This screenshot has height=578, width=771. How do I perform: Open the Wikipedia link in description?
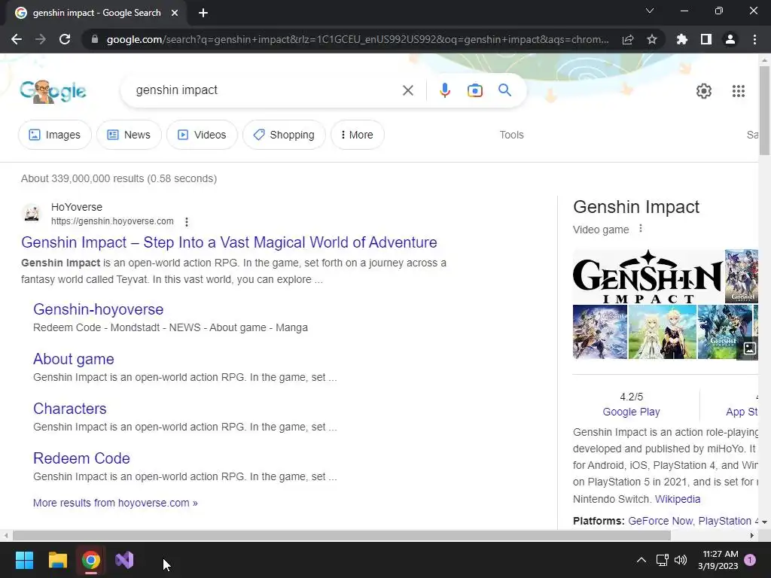678,499
